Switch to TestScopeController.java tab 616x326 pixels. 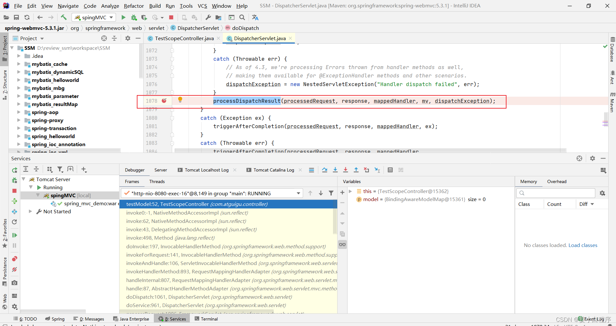(x=184, y=38)
